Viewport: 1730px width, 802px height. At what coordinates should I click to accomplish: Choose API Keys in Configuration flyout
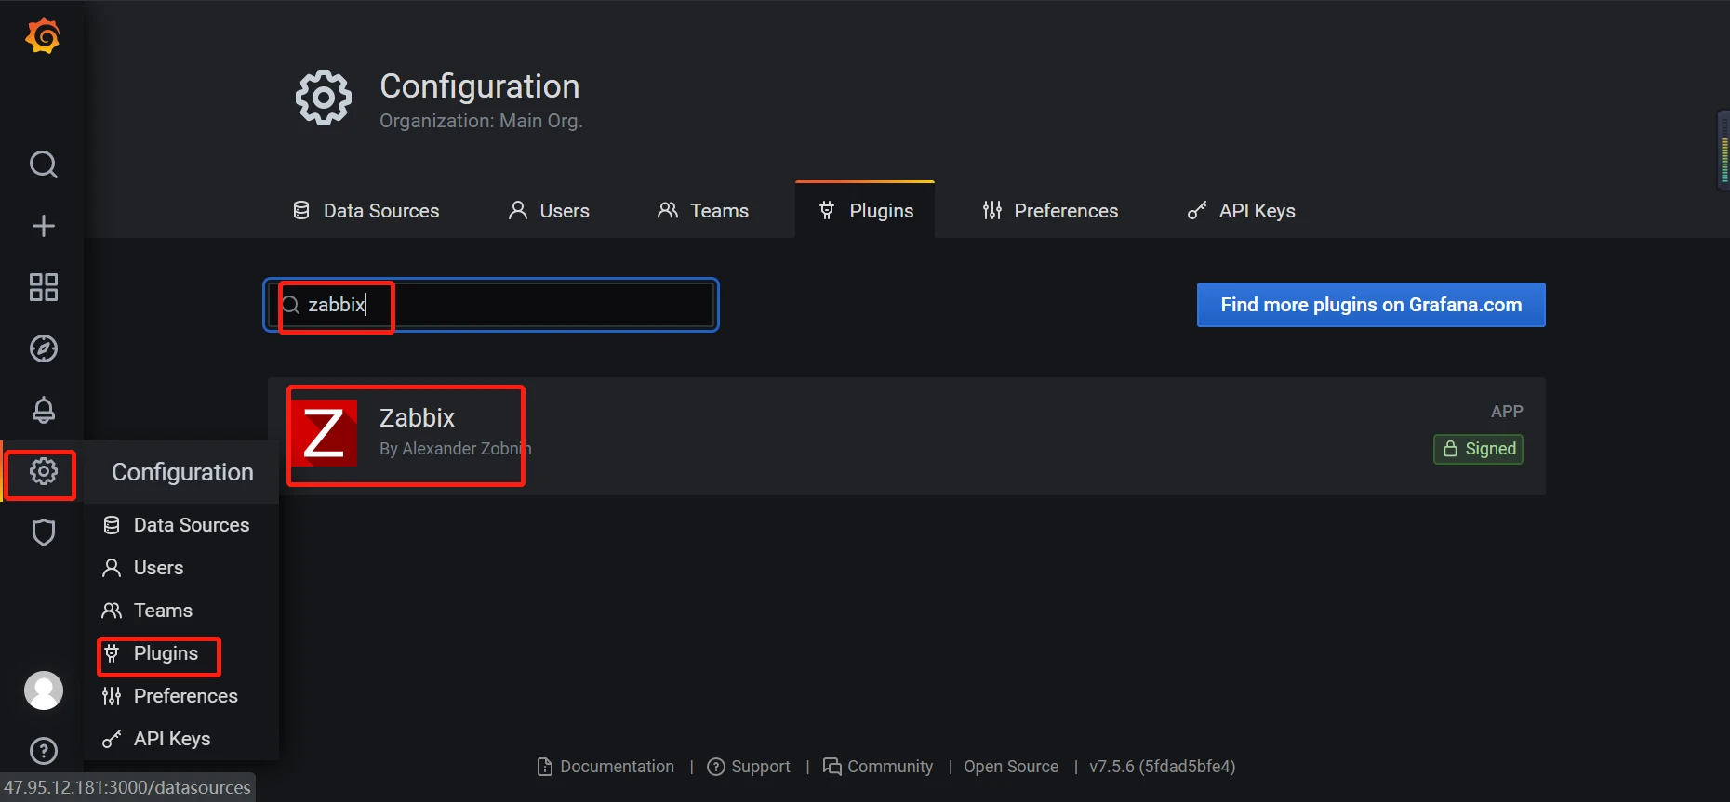[x=182, y=739]
